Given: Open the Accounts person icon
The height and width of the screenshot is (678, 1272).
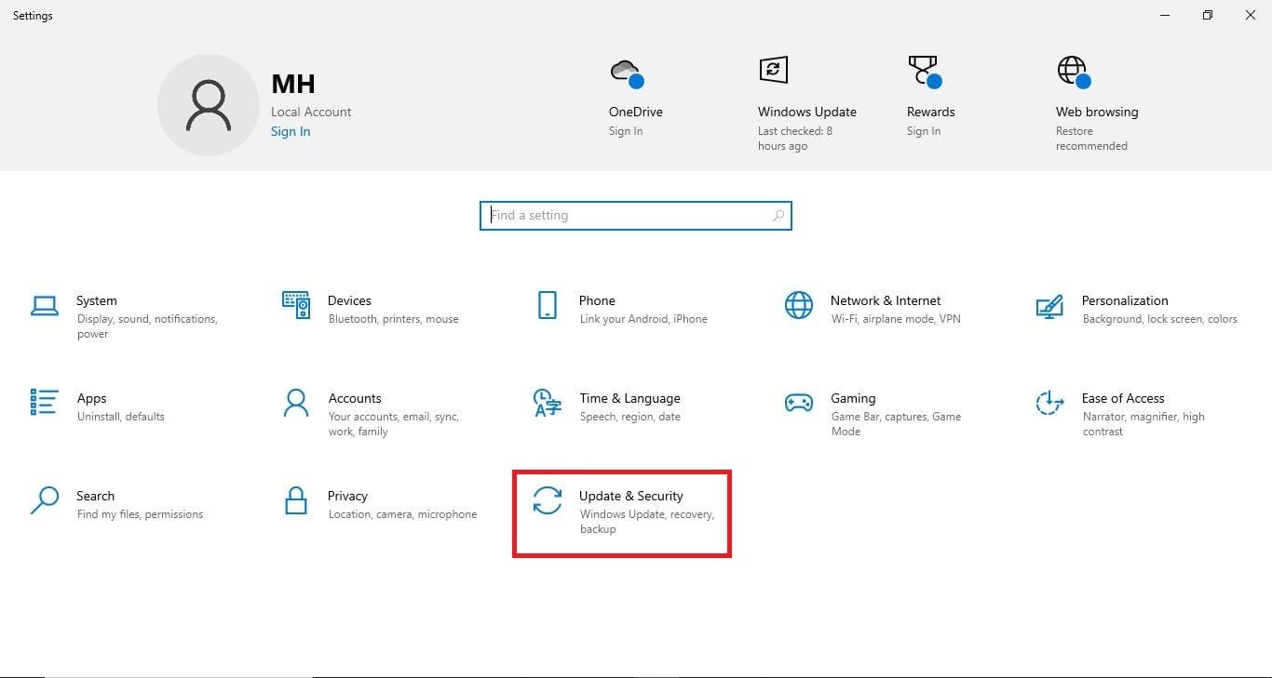Looking at the screenshot, I should [296, 403].
